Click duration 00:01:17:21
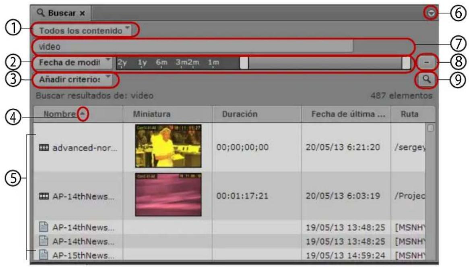469x267 pixels. pyautogui.click(x=242, y=196)
